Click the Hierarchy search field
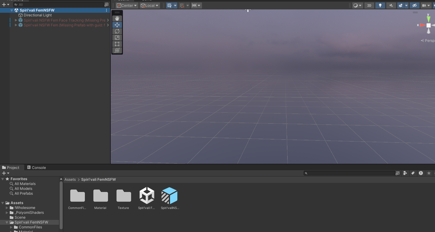The height and width of the screenshot is (232, 435). 59,5
